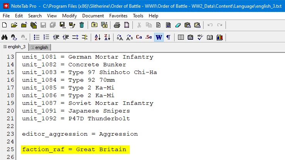Image resolution: width=285 pixels, height=160 pixels.
Task: Click line 'unit_1092 = P47D Thunderbolt'
Action: pyautogui.click(x=76, y=119)
